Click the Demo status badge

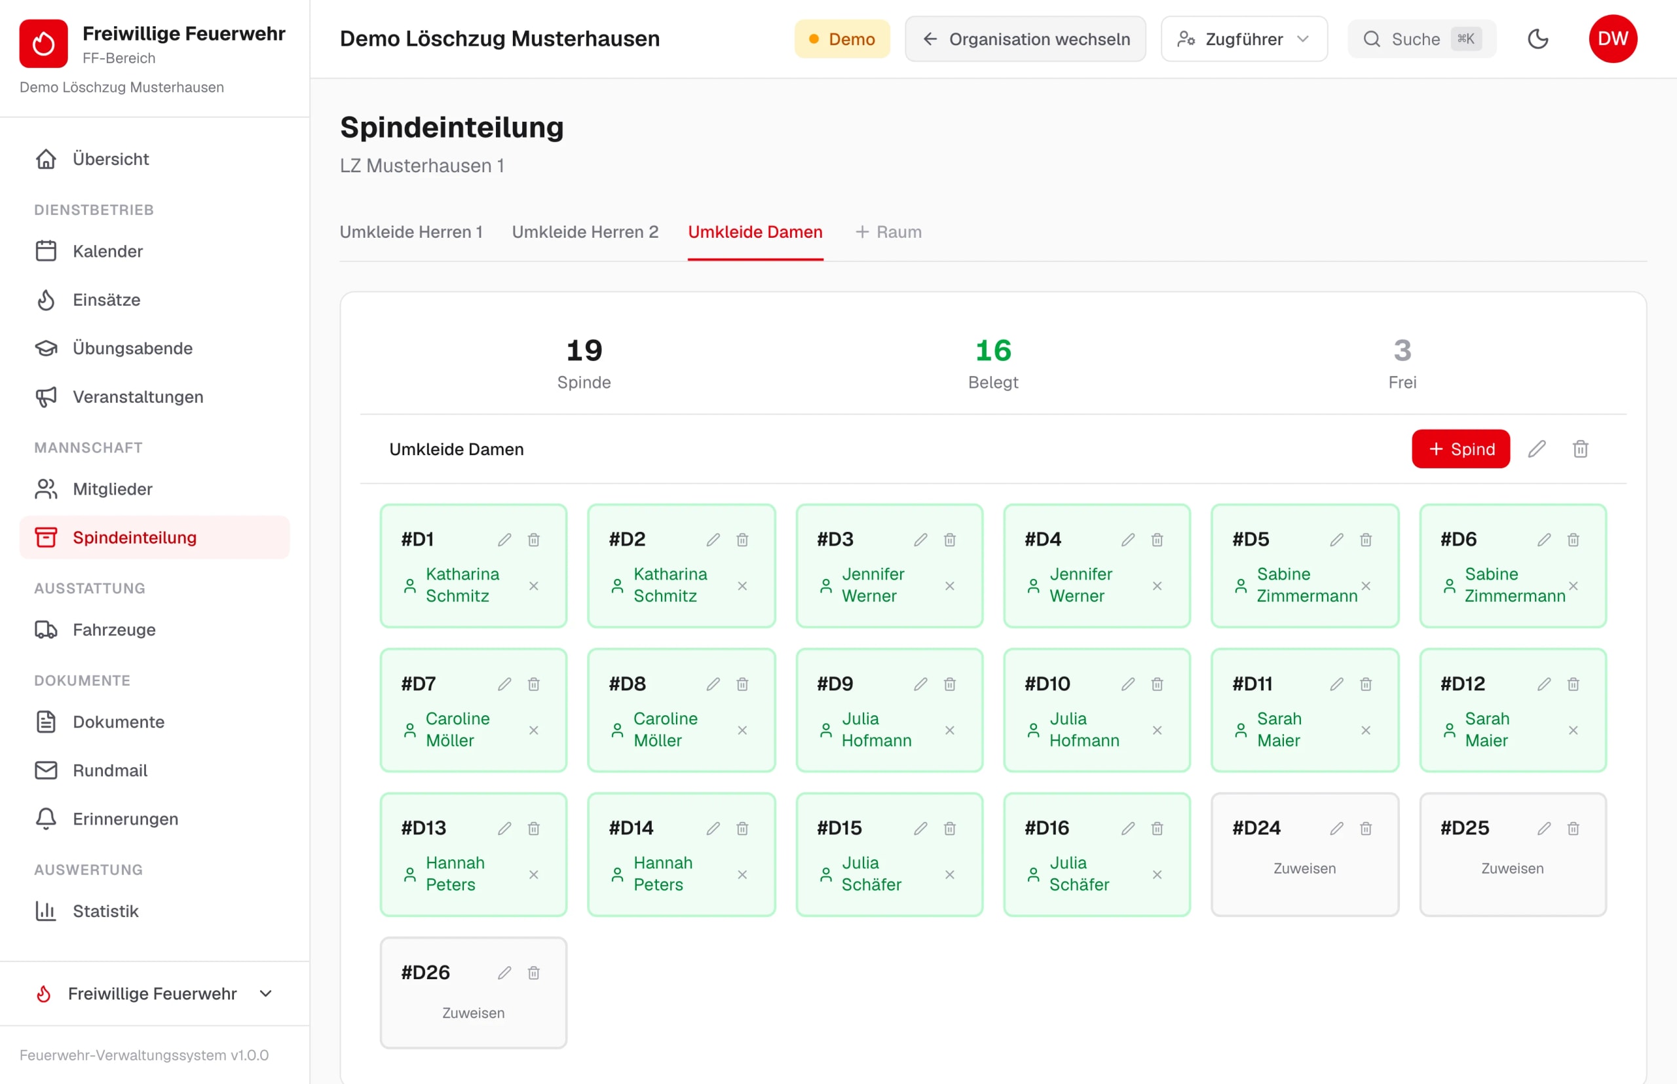[842, 39]
